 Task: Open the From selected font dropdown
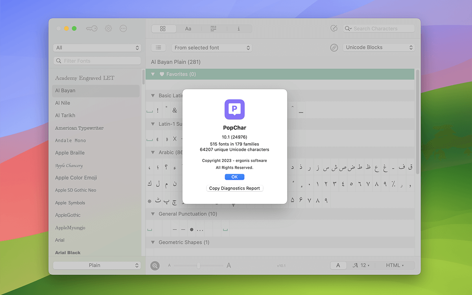[212, 48]
